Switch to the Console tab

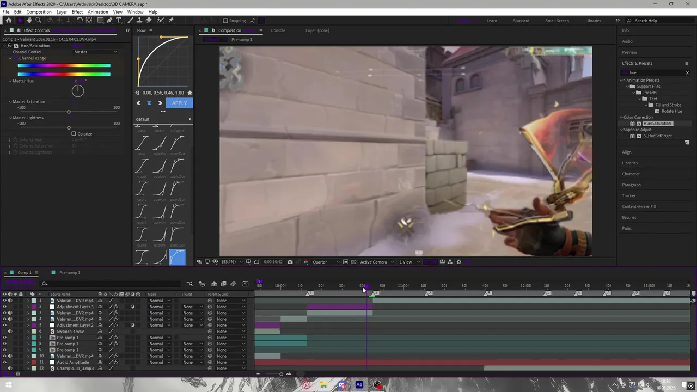tap(278, 30)
